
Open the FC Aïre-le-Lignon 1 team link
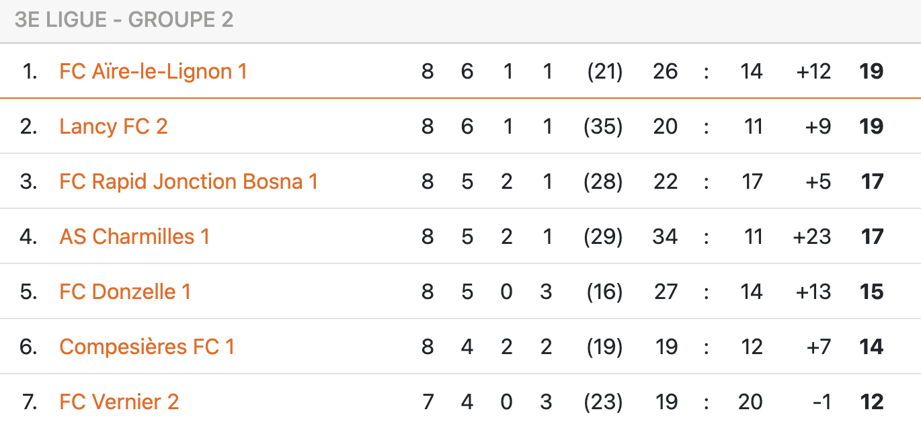pos(153,71)
